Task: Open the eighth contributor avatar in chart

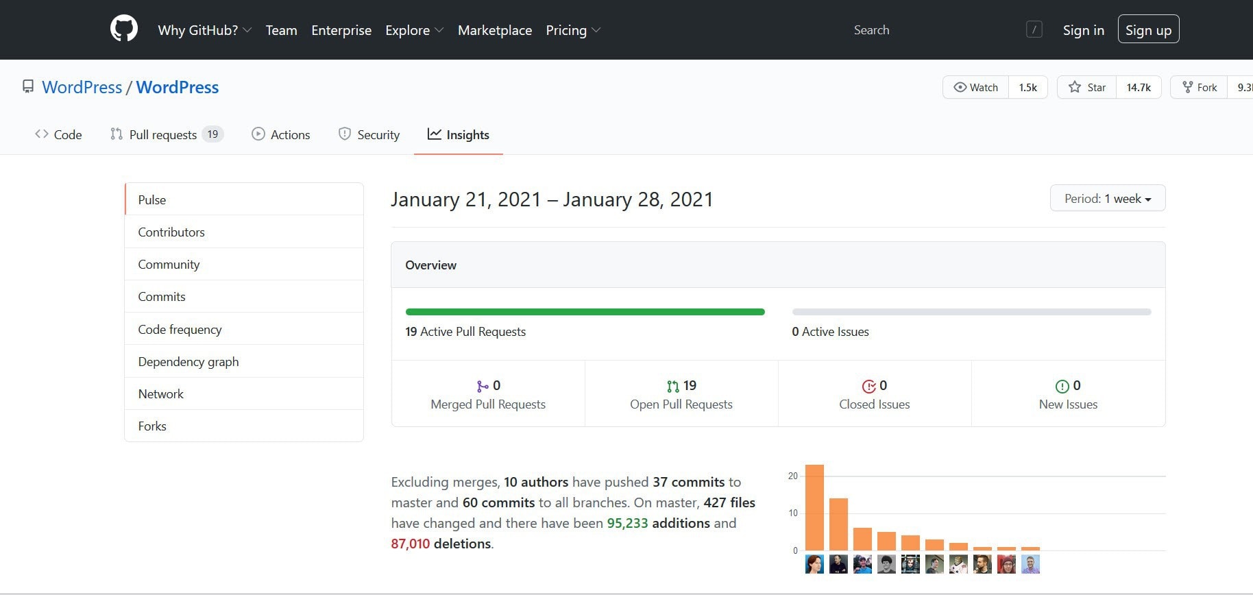Action: tap(982, 564)
